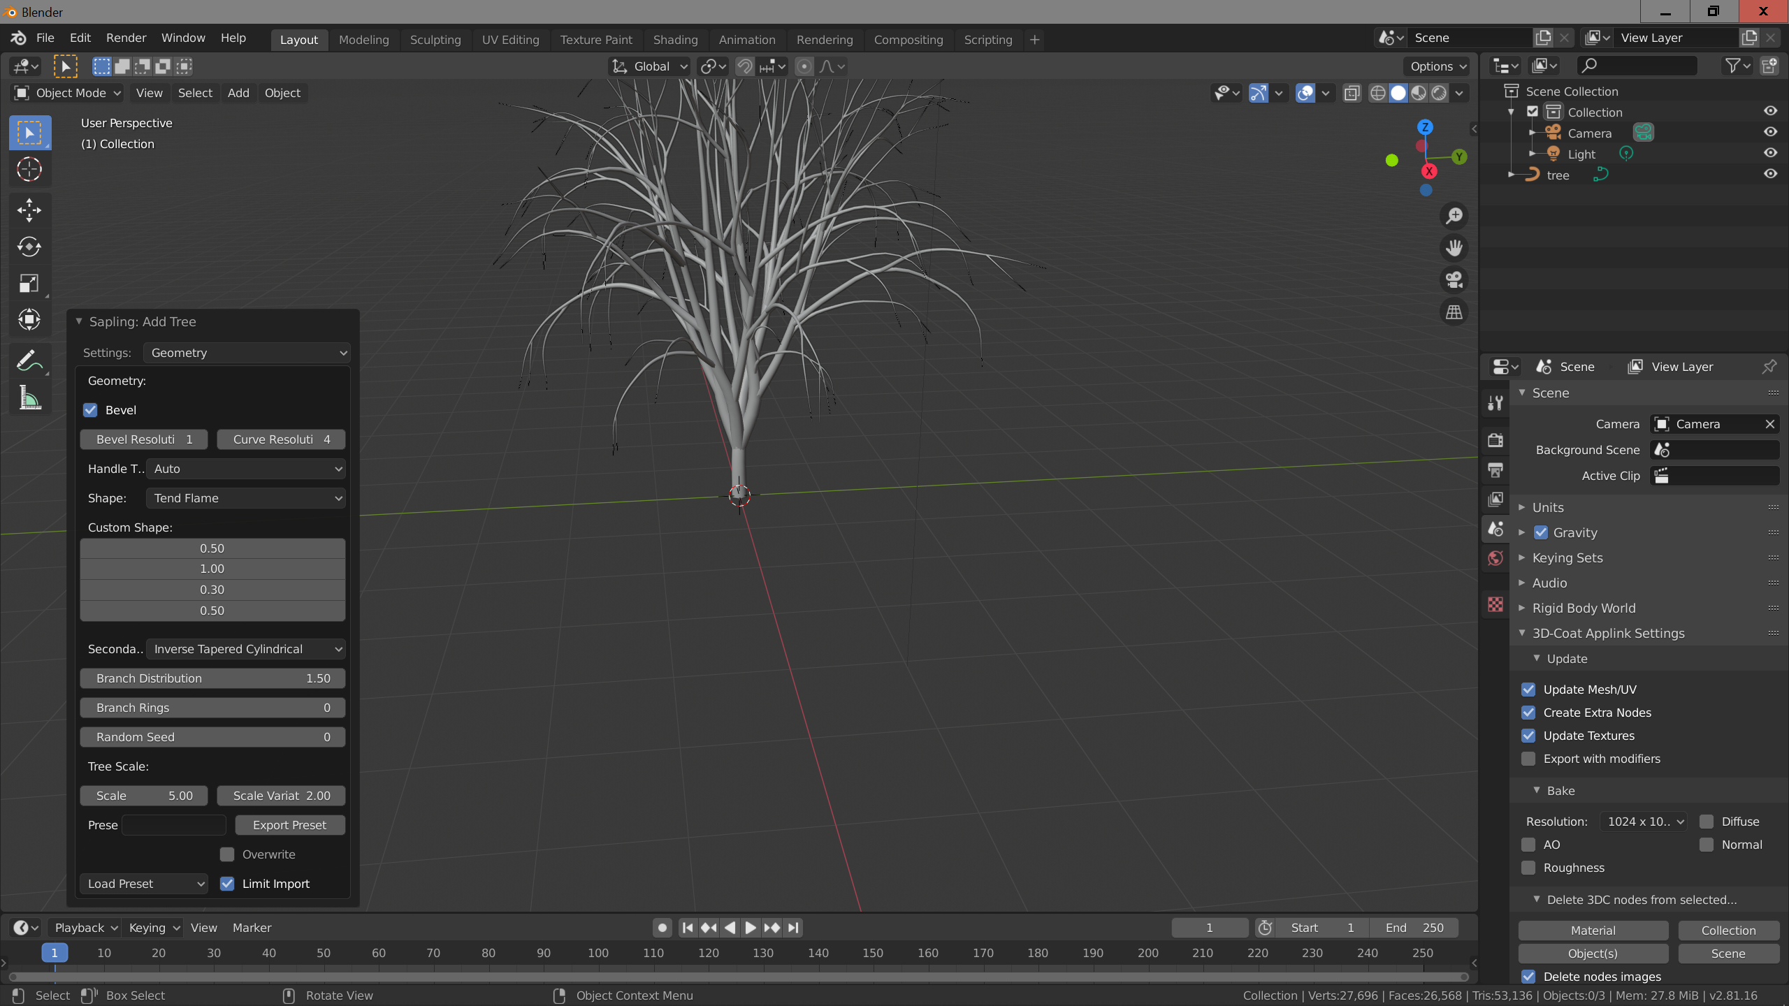Choose the Measure tool

pyautogui.click(x=29, y=398)
